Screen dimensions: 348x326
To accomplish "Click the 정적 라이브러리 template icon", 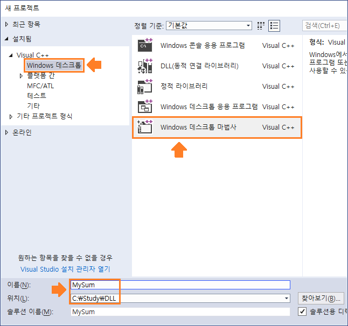I will (145, 87).
